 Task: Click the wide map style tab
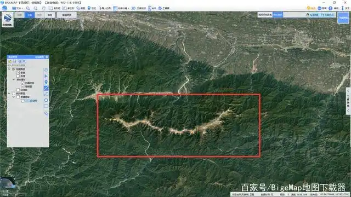(x=66, y=15)
